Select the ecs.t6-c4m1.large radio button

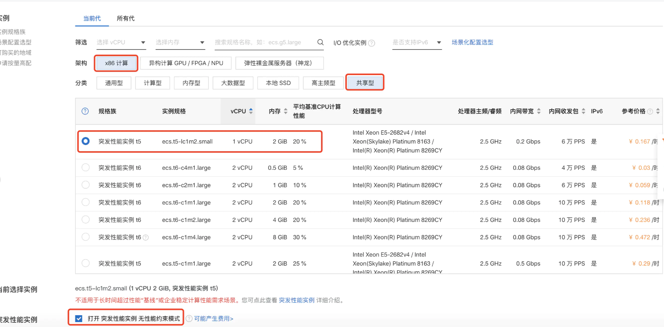click(86, 167)
